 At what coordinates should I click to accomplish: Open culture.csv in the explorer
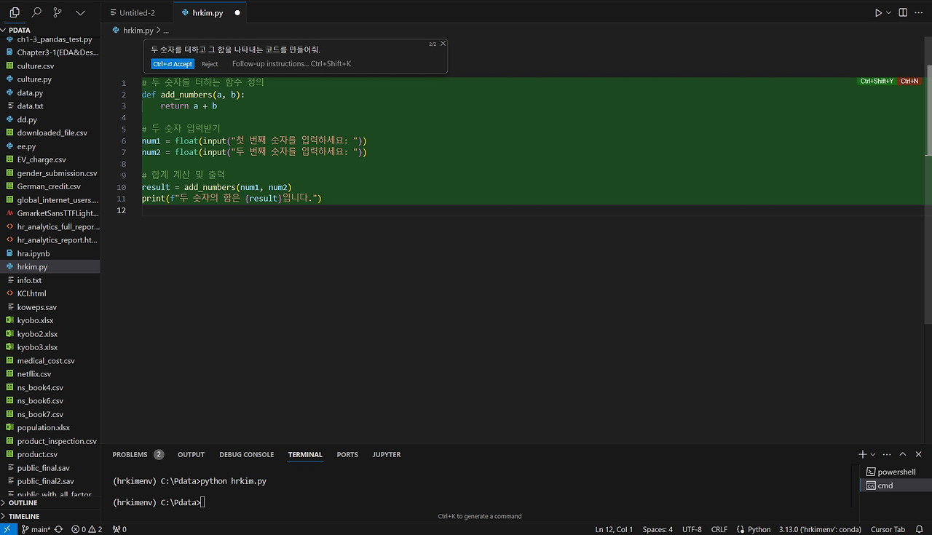click(50, 66)
